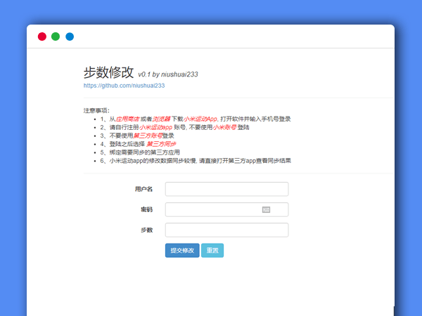The width and height of the screenshot is (422, 316).
Task: Open the github.com/niushuai233 link
Action: (x=124, y=86)
